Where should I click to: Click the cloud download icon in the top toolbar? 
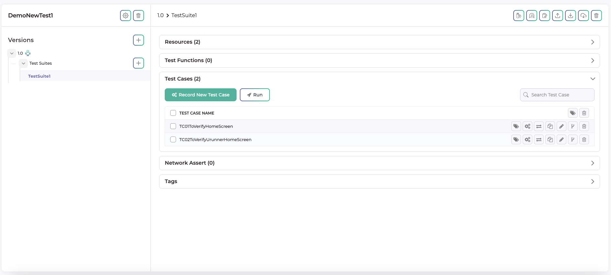pos(583,16)
